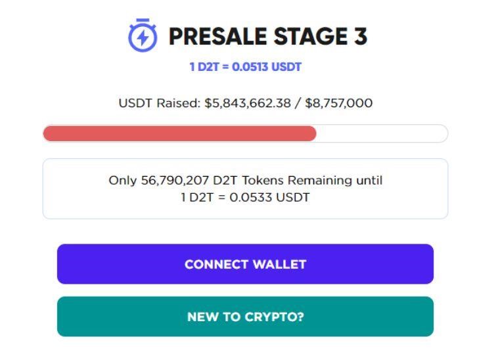This screenshot has height=360, width=494.
Task: Click the right end of the progress bar
Action: [x=443, y=134]
